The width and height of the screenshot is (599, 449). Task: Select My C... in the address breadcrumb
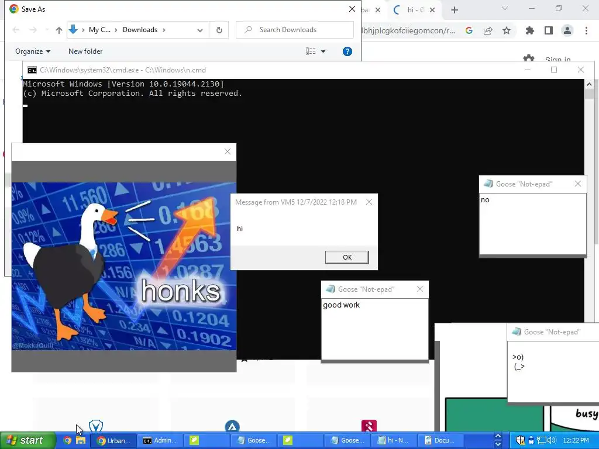pyautogui.click(x=99, y=30)
